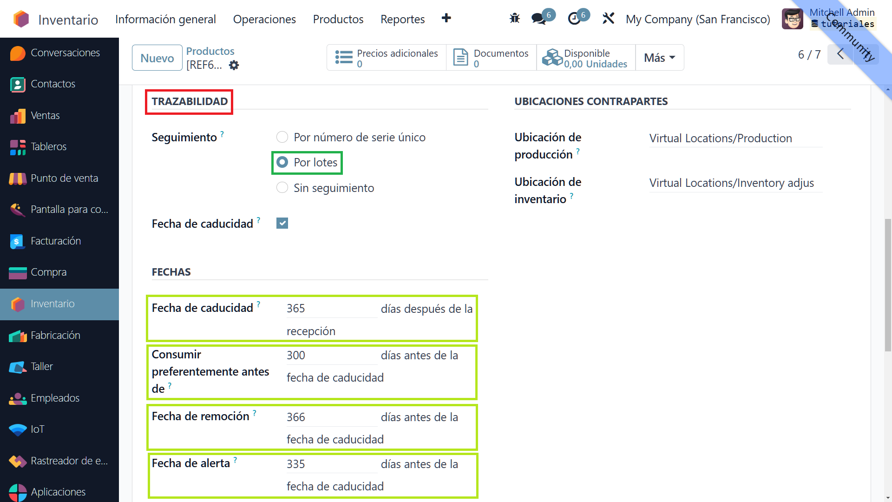Select Sin seguimiento radio button

[x=282, y=188]
